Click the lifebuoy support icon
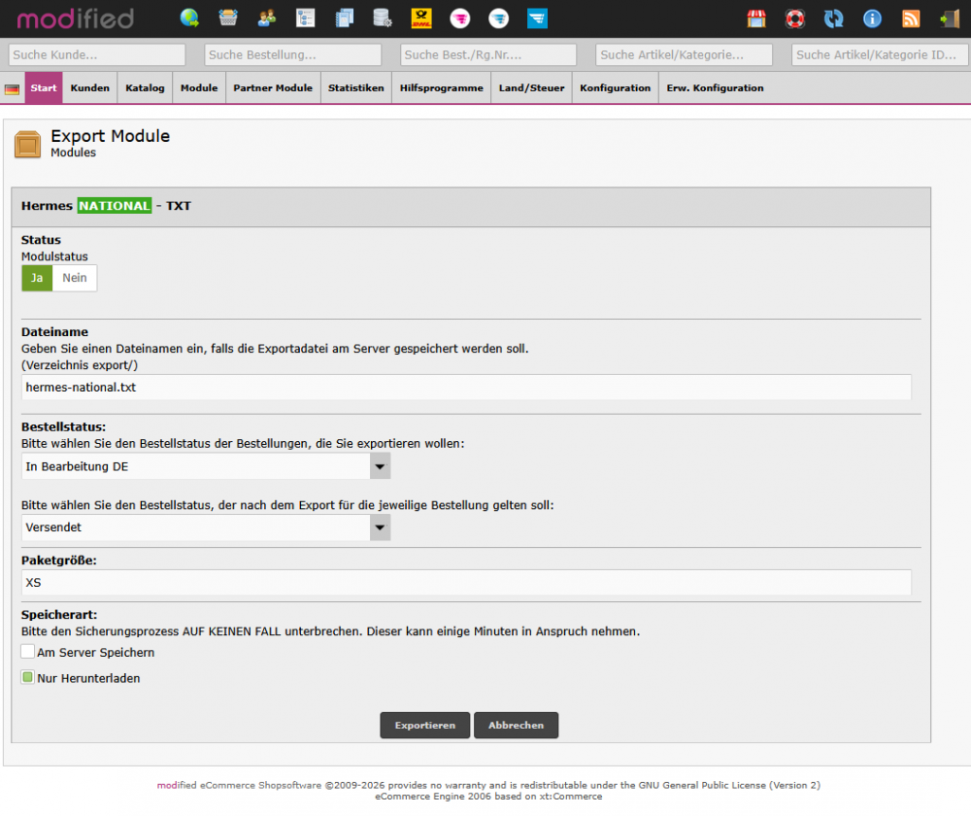Image resolution: width=971 pixels, height=816 pixels. 795,18
